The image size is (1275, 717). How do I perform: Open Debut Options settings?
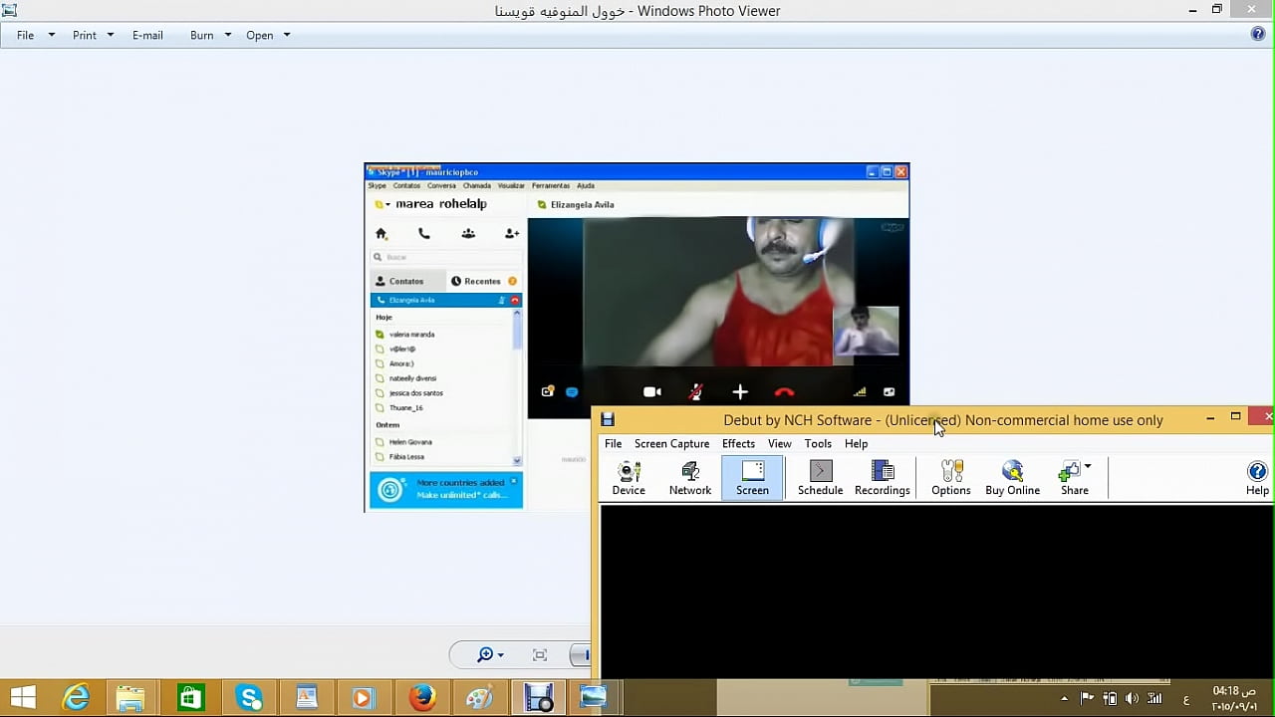pyautogui.click(x=950, y=478)
